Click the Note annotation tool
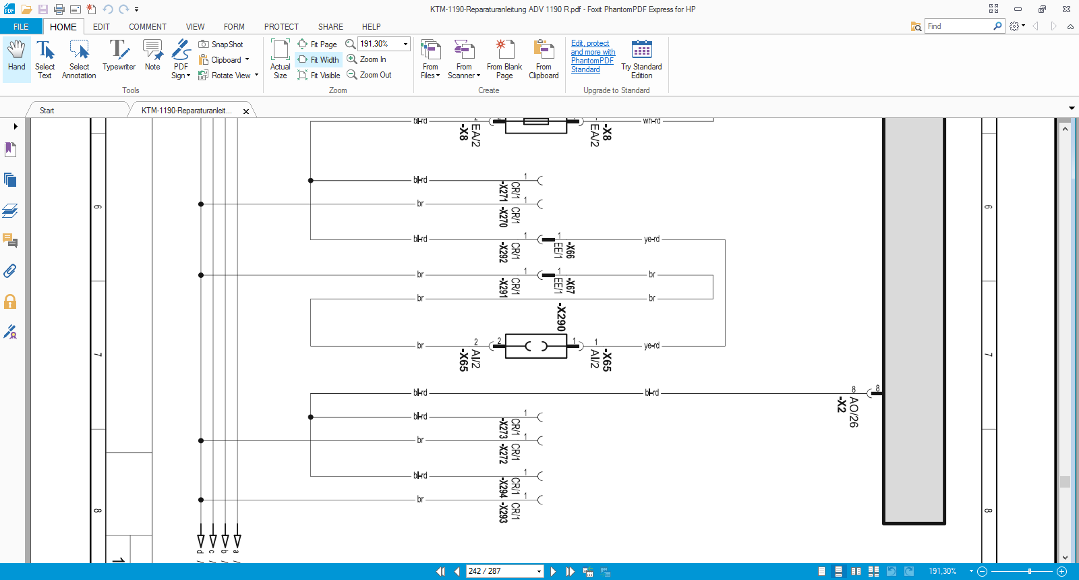 pos(152,57)
